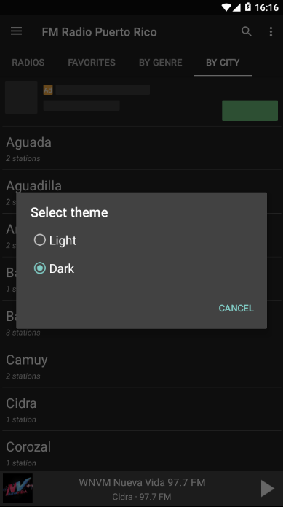Switch to the Favorites tab

coord(92,63)
